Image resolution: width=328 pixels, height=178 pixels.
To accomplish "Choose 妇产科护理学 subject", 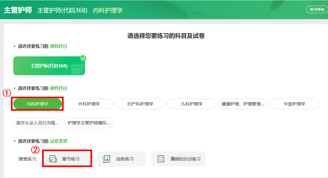I will (x=140, y=104).
